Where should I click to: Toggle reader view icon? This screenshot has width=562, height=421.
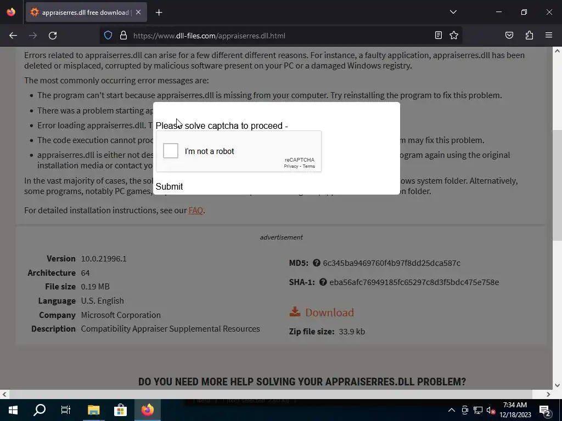[438, 36]
